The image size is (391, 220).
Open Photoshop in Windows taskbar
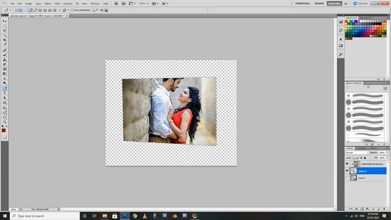(125, 216)
